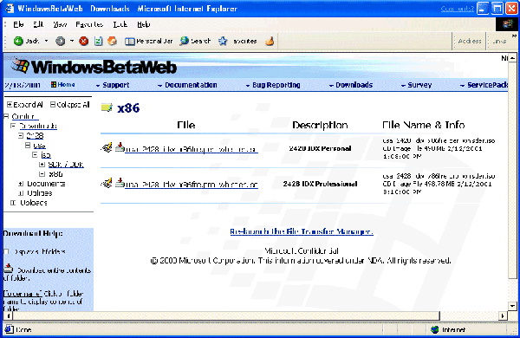
Task: Open the ServicePack navigation dropdown
Action: pyautogui.click(x=484, y=85)
